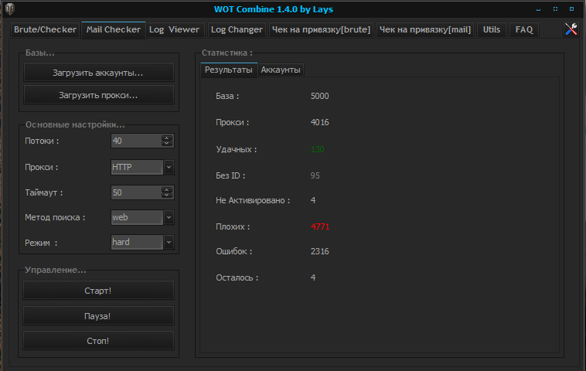This screenshot has height=371, width=586.
Task: Click the green Удачных value 130
Action: (317, 149)
